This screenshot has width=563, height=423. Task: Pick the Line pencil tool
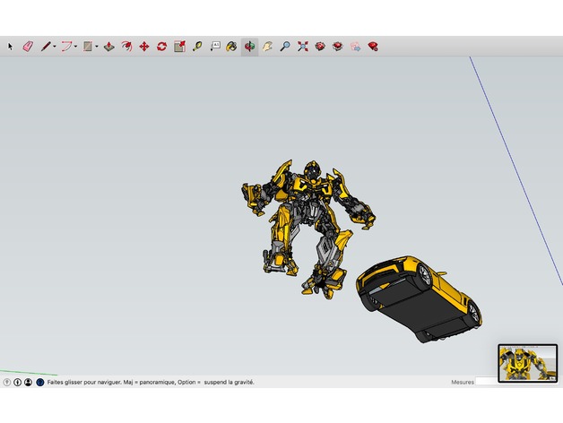pyautogui.click(x=46, y=47)
